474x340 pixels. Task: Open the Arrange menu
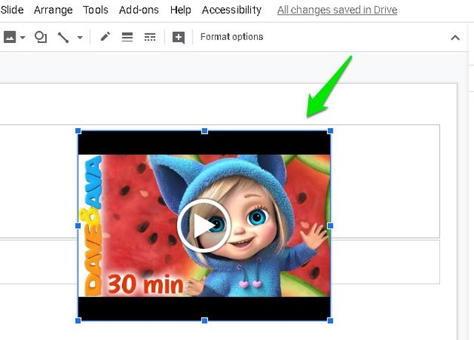(53, 10)
